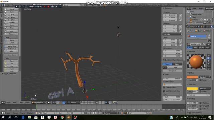Adjust the Hardness slider

tap(199, 95)
